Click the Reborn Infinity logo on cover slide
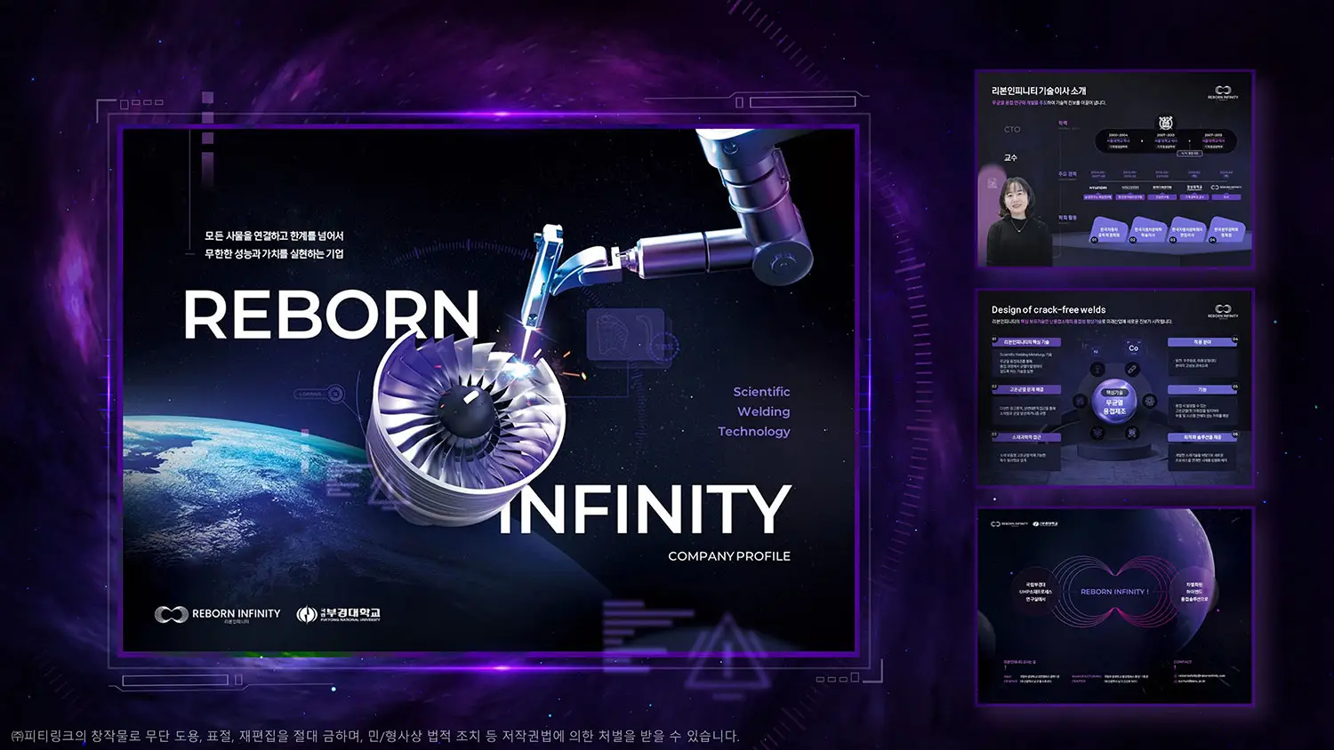Image resolution: width=1334 pixels, height=750 pixels. tap(217, 614)
